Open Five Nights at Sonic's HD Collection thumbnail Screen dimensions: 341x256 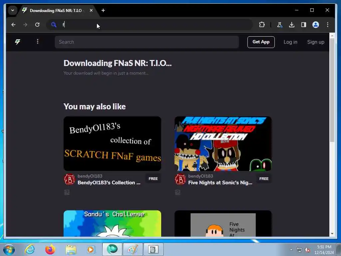[x=223, y=144]
